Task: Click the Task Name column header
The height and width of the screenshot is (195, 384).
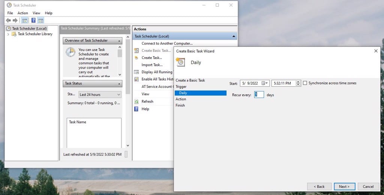Action: (x=78, y=122)
